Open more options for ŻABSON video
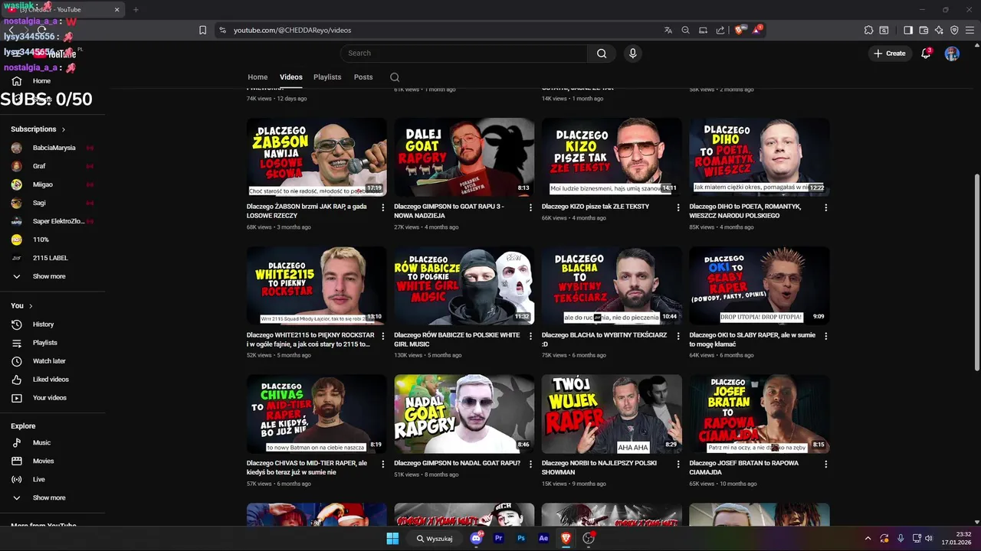This screenshot has height=551, width=981. pyautogui.click(x=383, y=207)
